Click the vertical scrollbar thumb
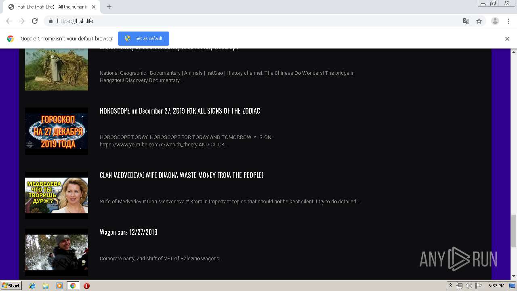The image size is (517, 291). click(514, 231)
